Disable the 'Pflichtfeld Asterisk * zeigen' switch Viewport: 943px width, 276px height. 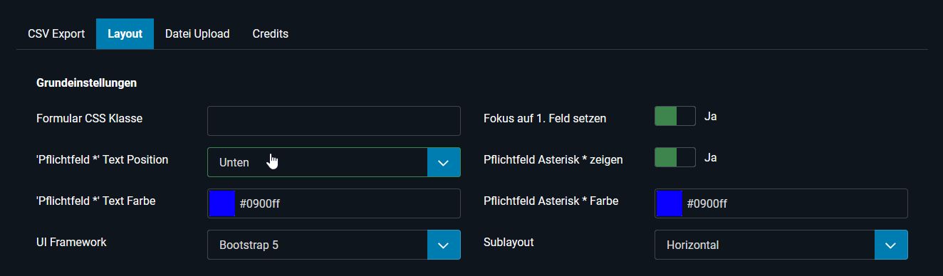tap(675, 157)
